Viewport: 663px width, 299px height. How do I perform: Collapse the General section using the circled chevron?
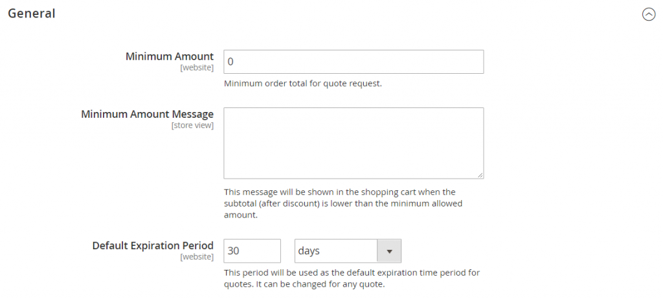[649, 15]
